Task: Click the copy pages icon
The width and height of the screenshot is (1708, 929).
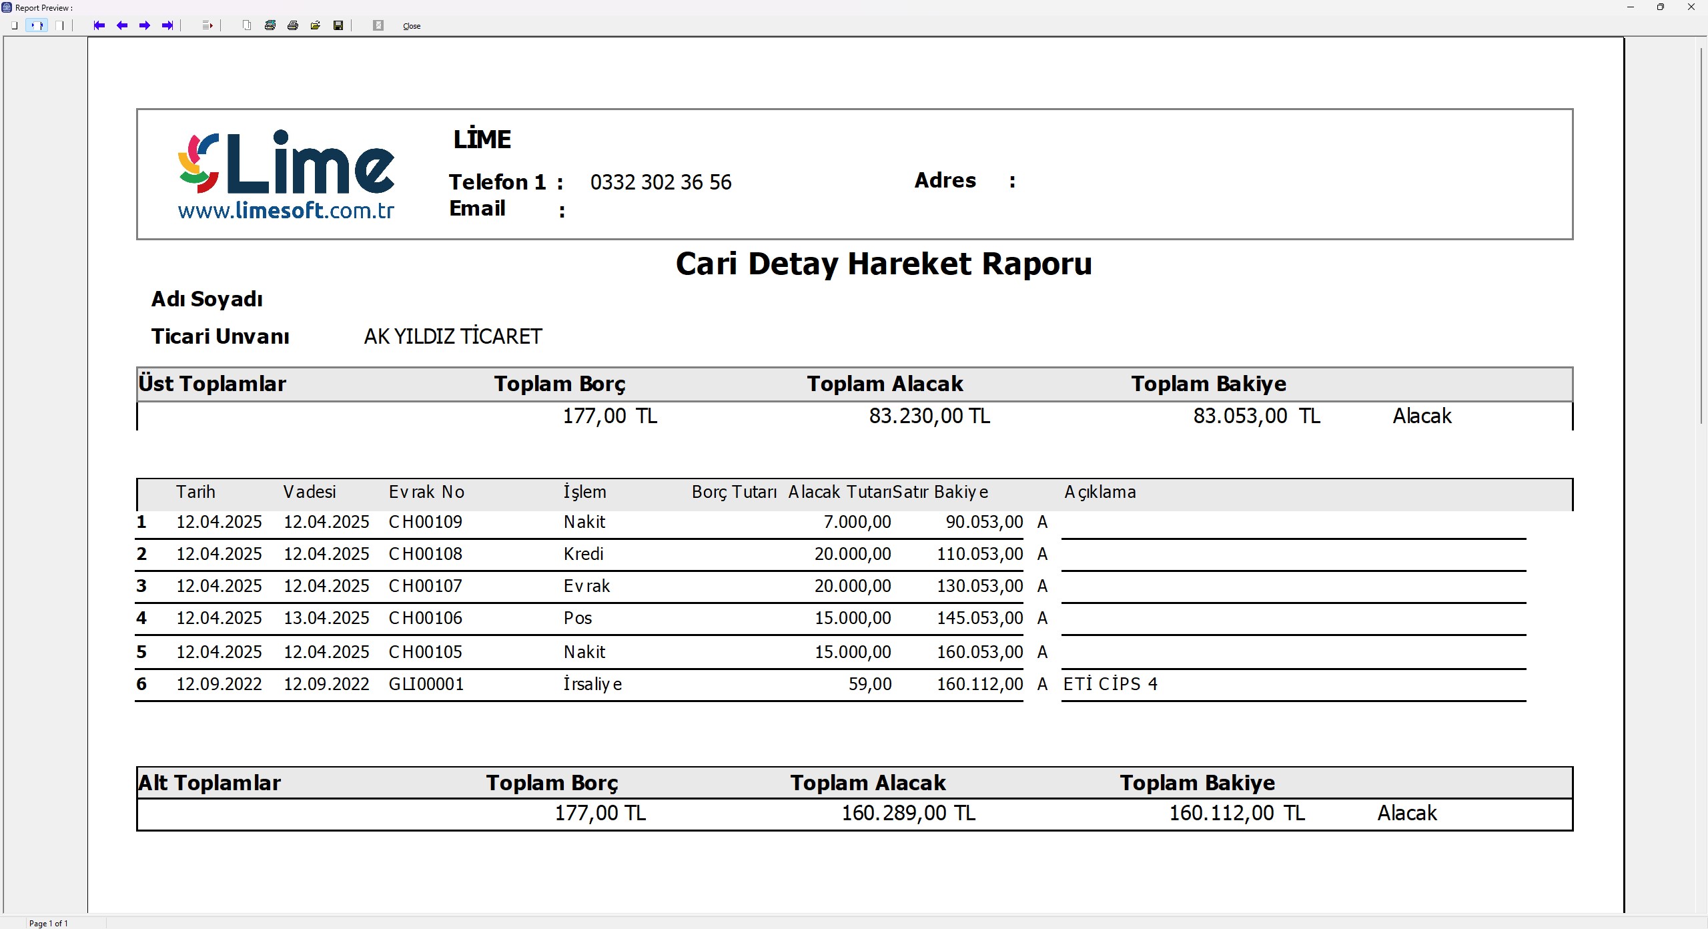Action: (x=248, y=25)
